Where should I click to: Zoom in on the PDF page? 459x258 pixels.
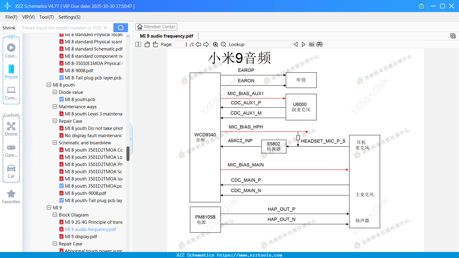[215, 44]
